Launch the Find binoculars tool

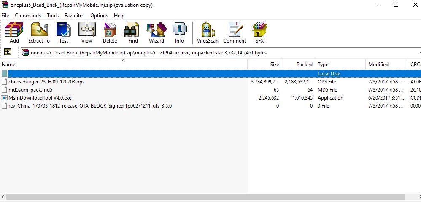(133, 33)
